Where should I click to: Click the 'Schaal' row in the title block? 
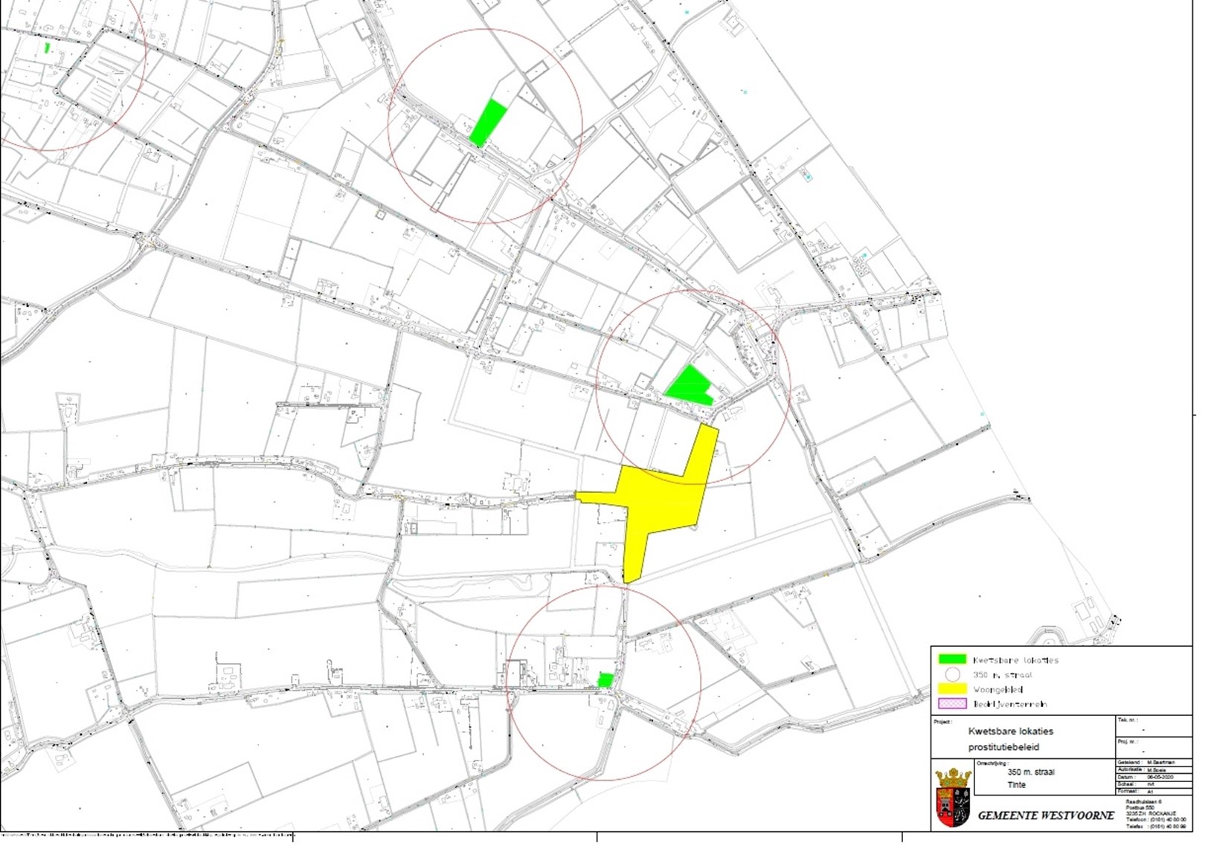(x=1154, y=784)
